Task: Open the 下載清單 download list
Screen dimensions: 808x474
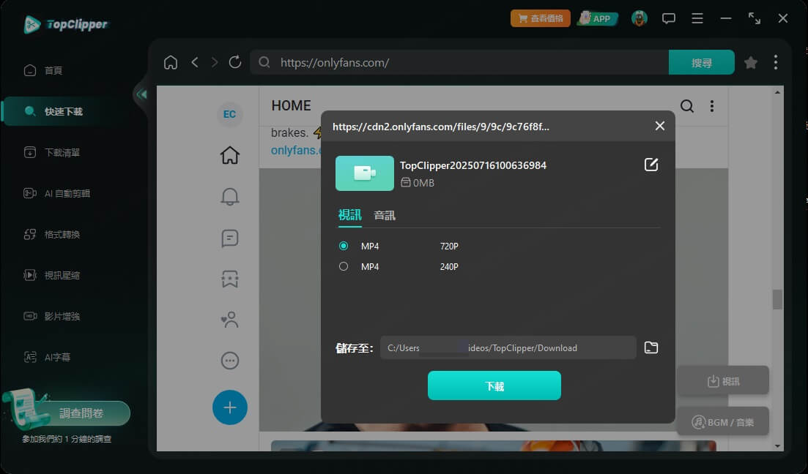Action: 51,152
